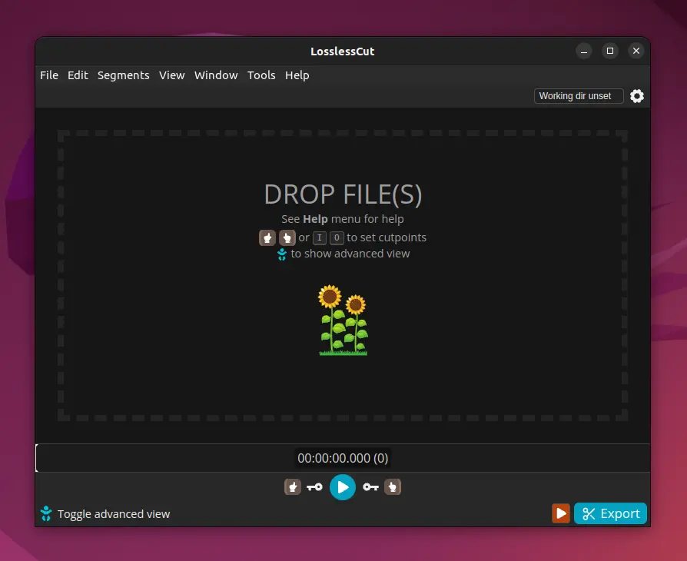Open the File menu
This screenshot has width=687, height=561.
pyautogui.click(x=49, y=75)
